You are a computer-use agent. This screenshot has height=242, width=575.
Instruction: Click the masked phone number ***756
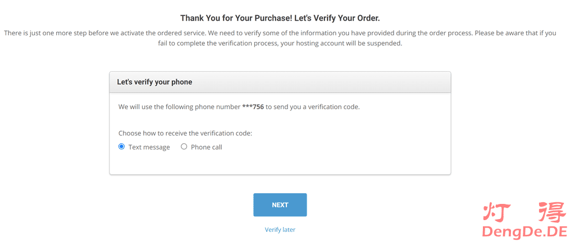[253, 106]
